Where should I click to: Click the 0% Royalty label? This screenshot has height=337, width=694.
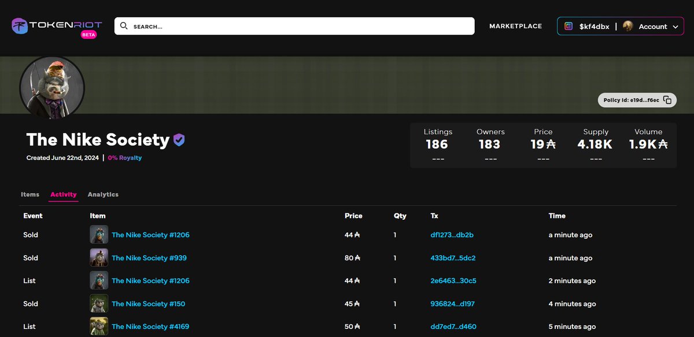124,158
